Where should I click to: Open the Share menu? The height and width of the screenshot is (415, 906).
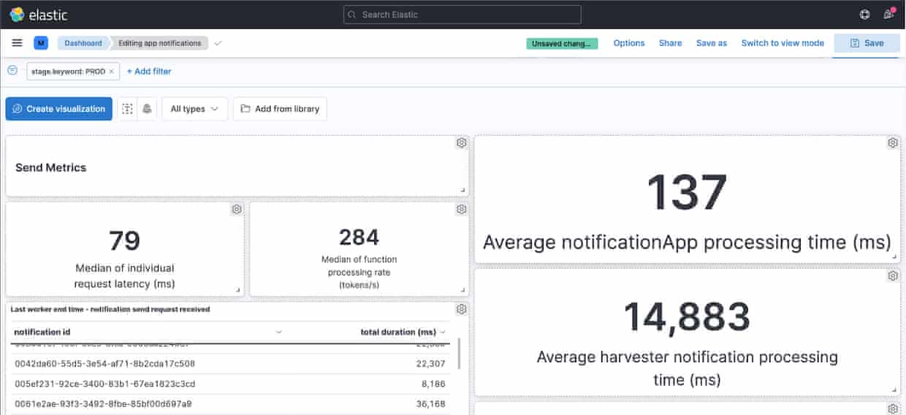point(670,43)
